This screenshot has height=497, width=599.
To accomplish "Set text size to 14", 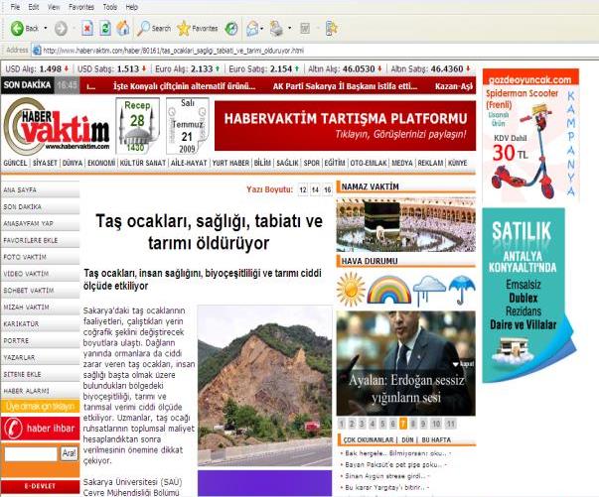I will 315,189.
